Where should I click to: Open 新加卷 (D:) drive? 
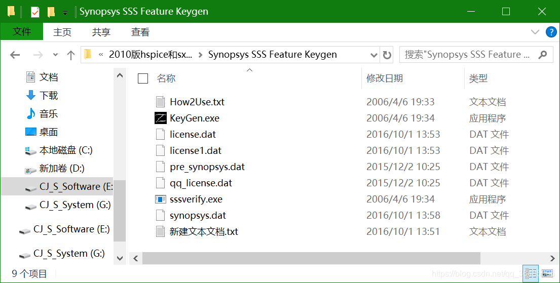55,169
